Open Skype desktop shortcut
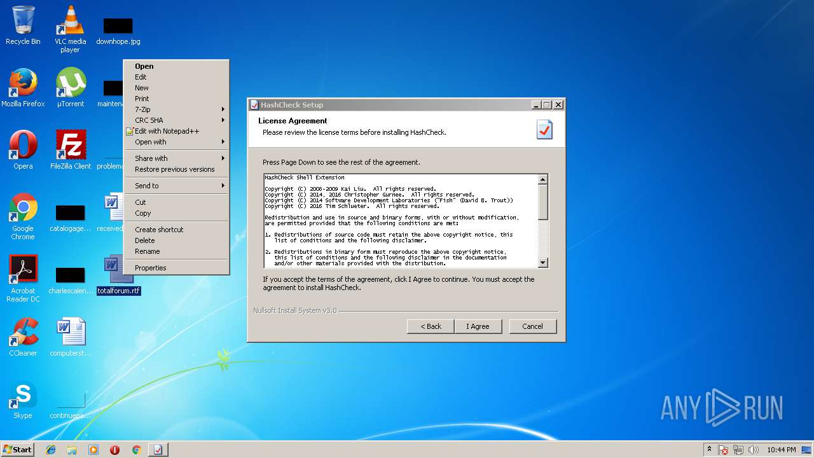 [x=23, y=400]
